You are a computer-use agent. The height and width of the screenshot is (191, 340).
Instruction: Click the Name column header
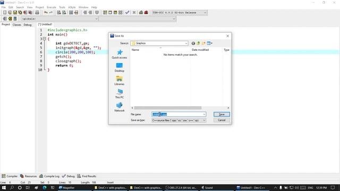pyautogui.click(x=135, y=50)
